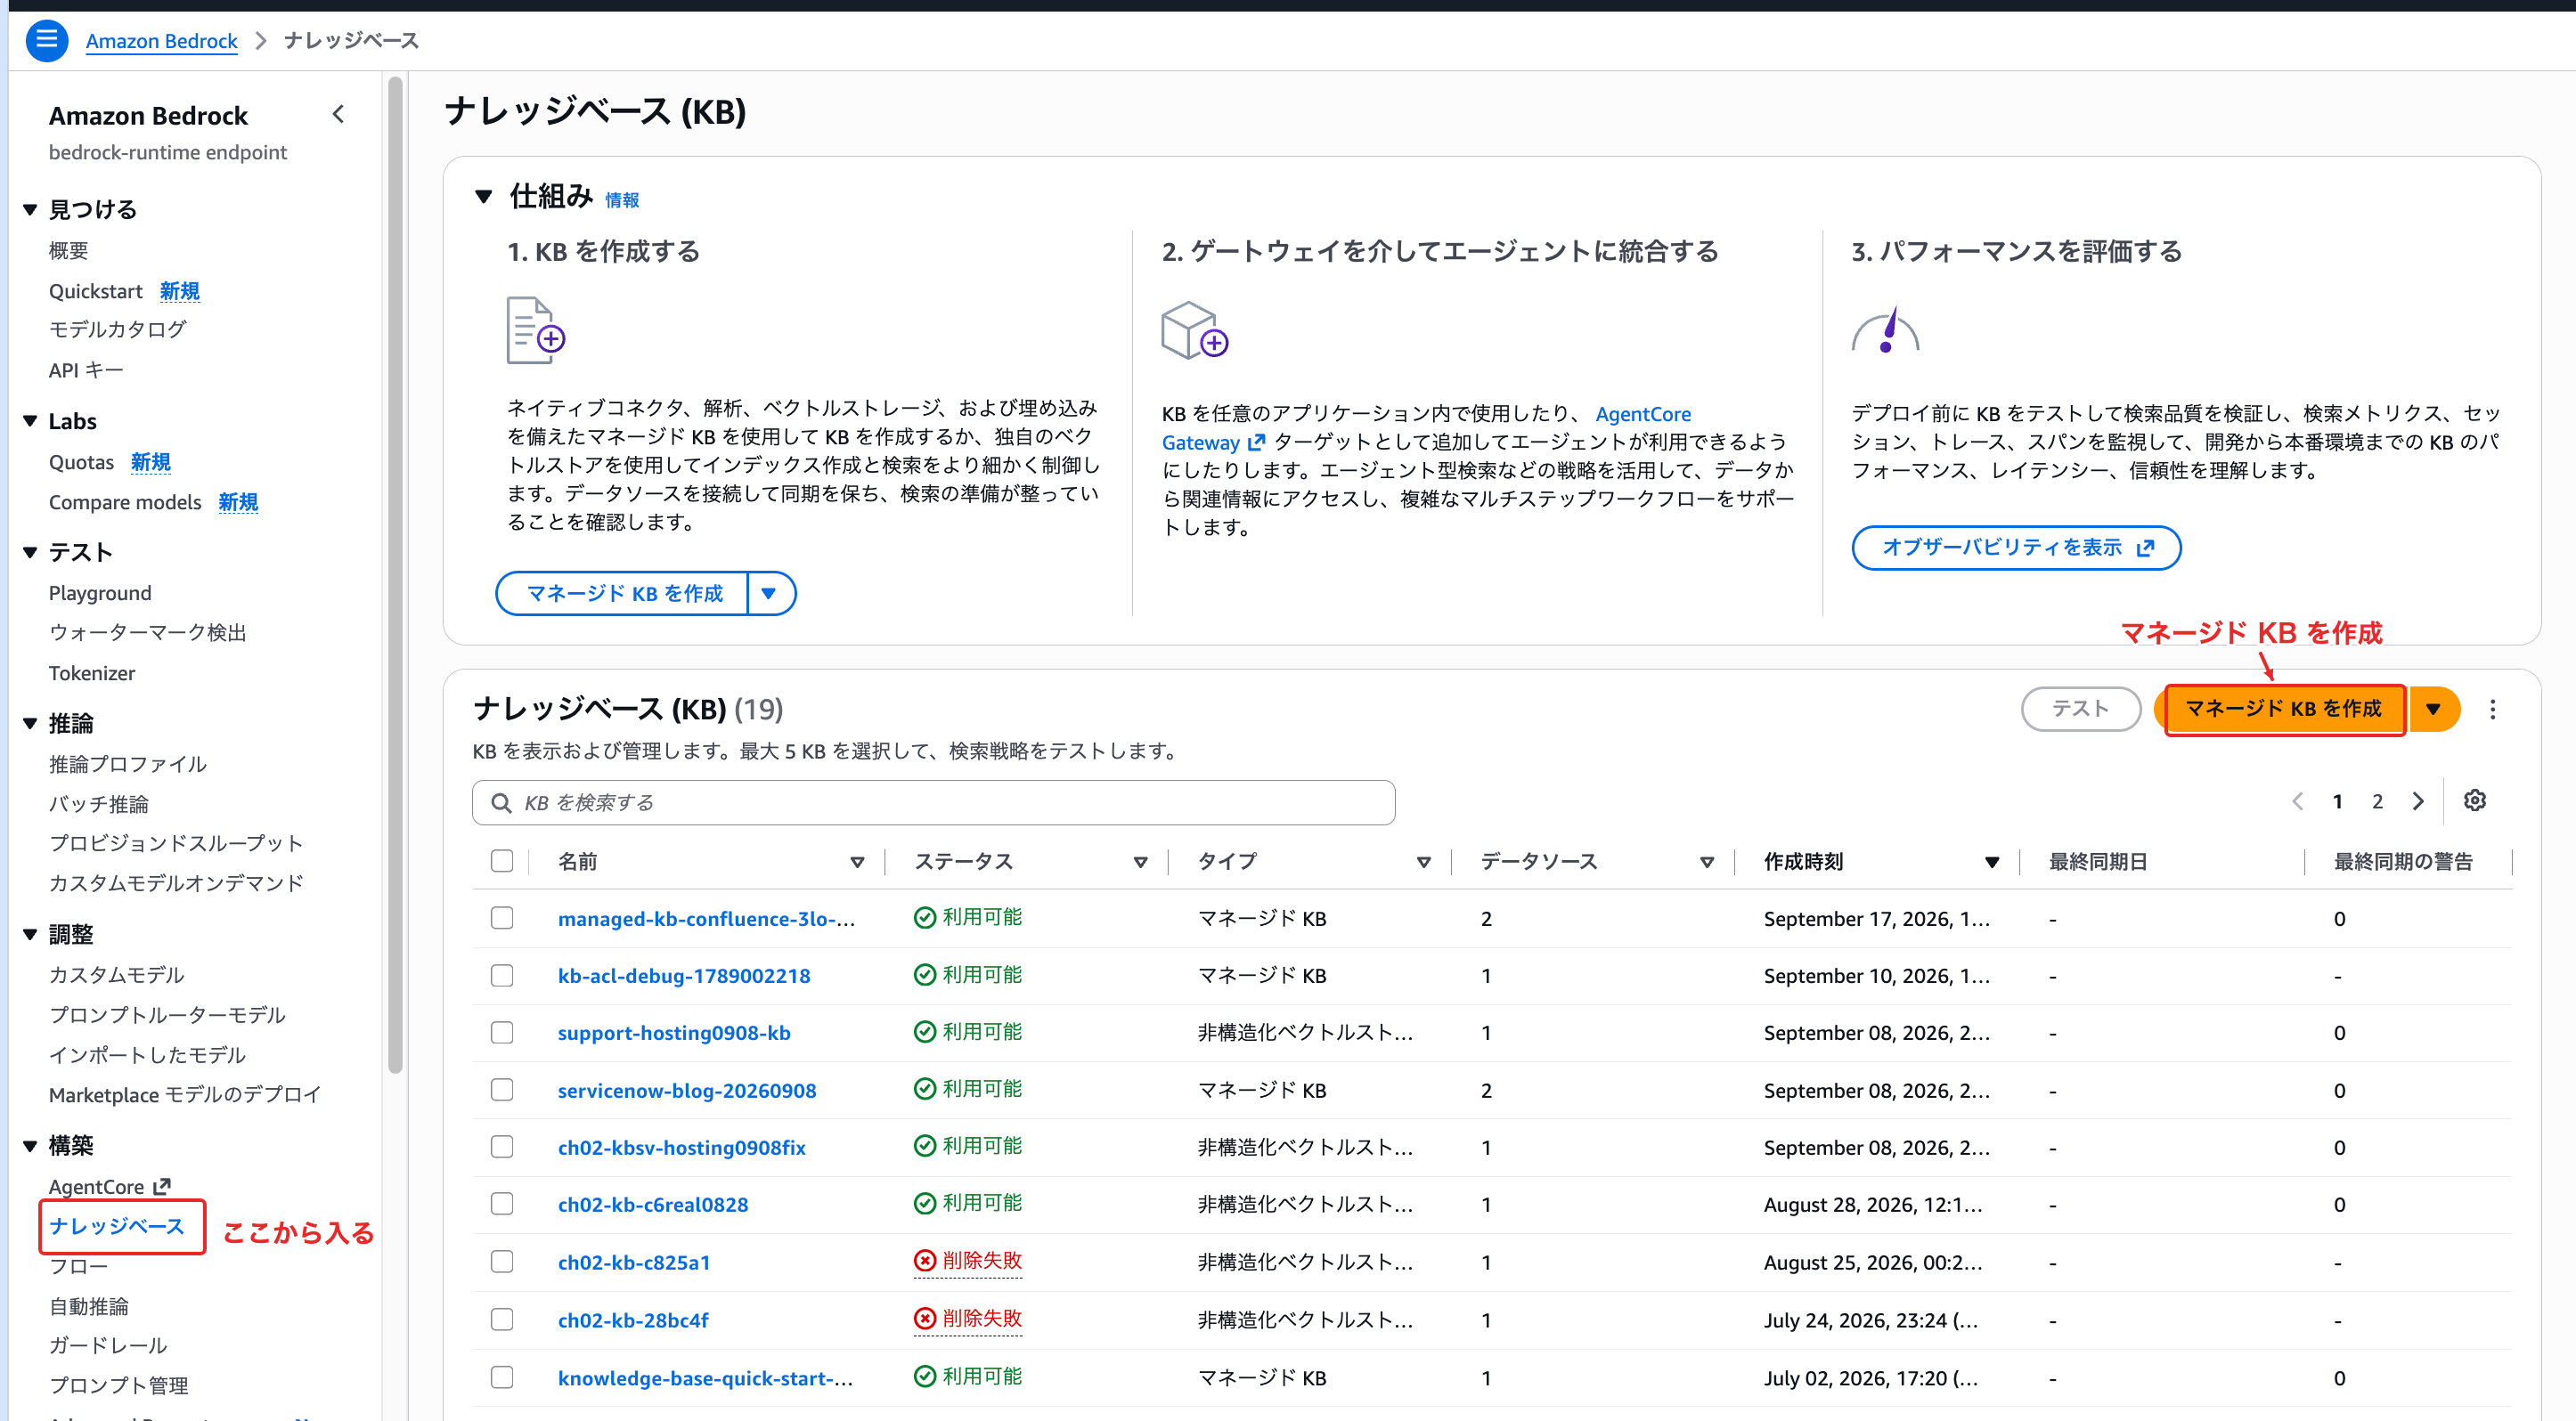Viewport: 2576px width, 1421px height.
Task: Select all knowledge bases with the header checkbox
Action: (x=502, y=860)
